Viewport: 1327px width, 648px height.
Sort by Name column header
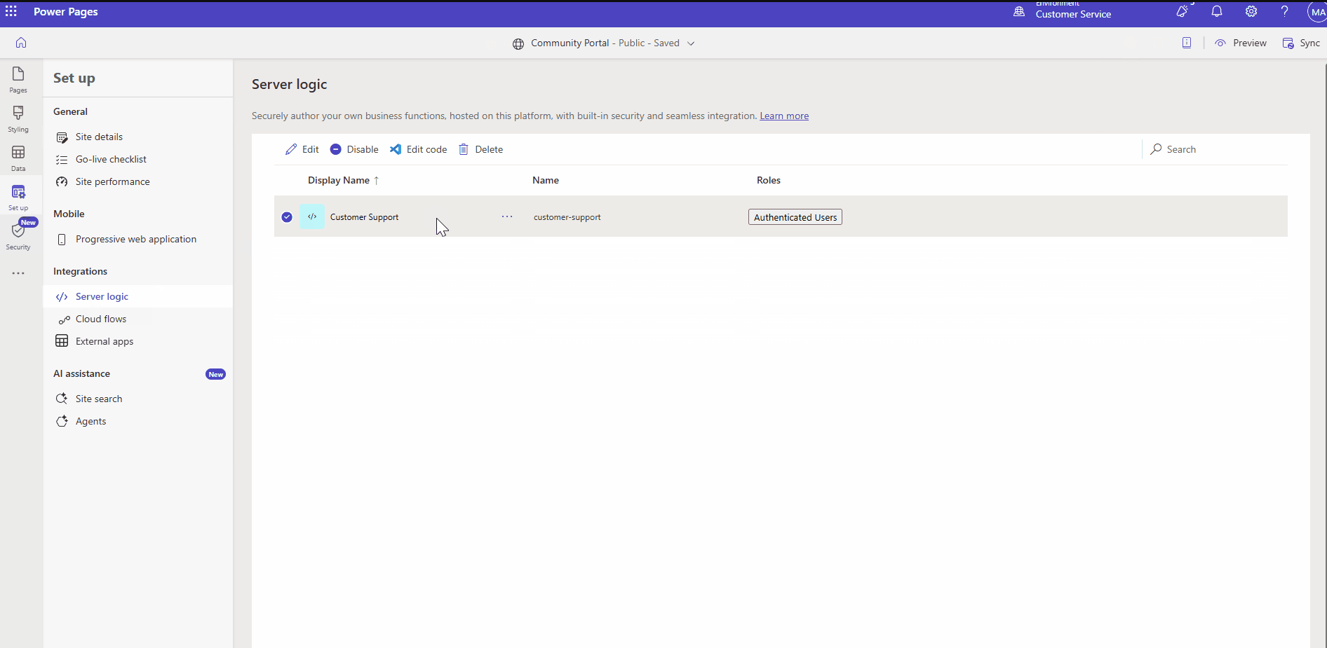coord(546,180)
